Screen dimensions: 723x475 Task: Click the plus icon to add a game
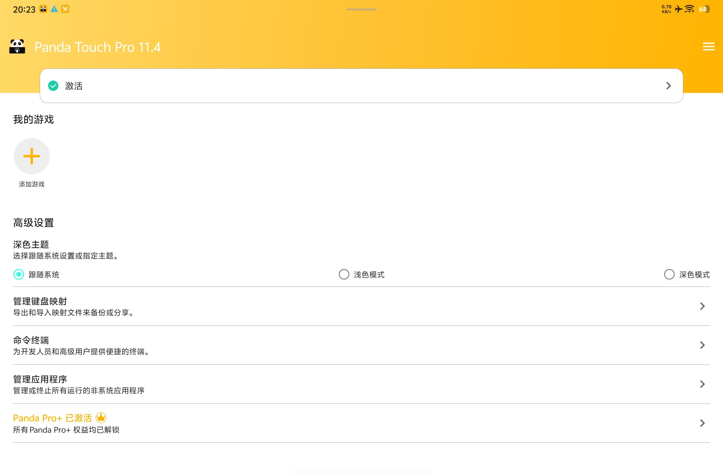(x=32, y=156)
